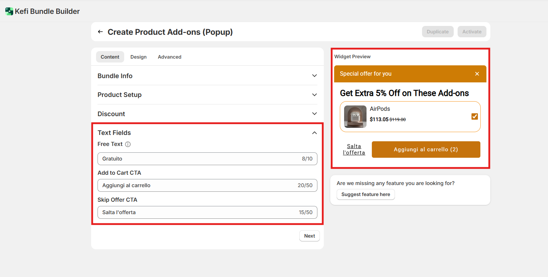Viewport: 548px width, 277px height.
Task: Switch to the Design tab
Action: 138,57
